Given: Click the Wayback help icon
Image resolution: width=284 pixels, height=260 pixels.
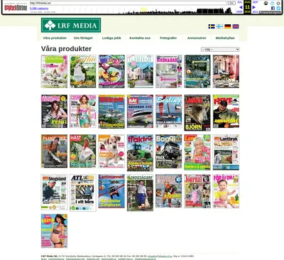Looking at the screenshot, I should [273, 4].
